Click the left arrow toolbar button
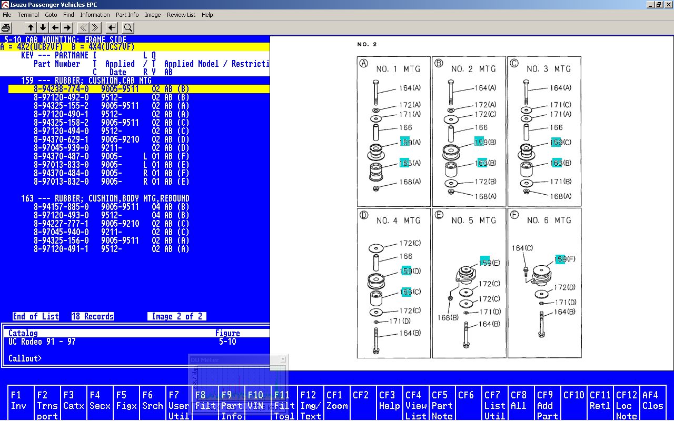This screenshot has width=674, height=421. pos(55,27)
